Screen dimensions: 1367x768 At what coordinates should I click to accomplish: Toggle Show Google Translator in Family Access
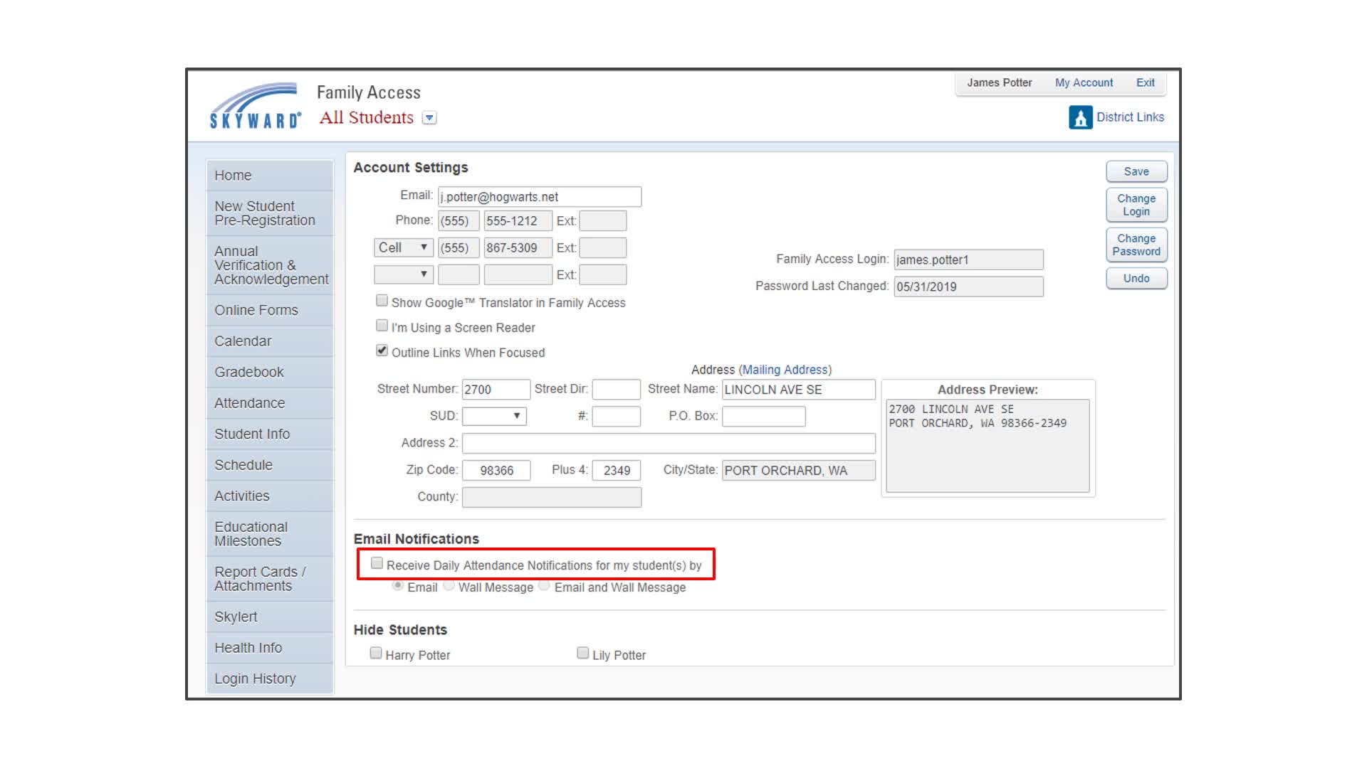pyautogui.click(x=379, y=301)
